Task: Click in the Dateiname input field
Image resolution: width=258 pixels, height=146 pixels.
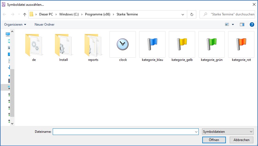Action: coord(124,132)
